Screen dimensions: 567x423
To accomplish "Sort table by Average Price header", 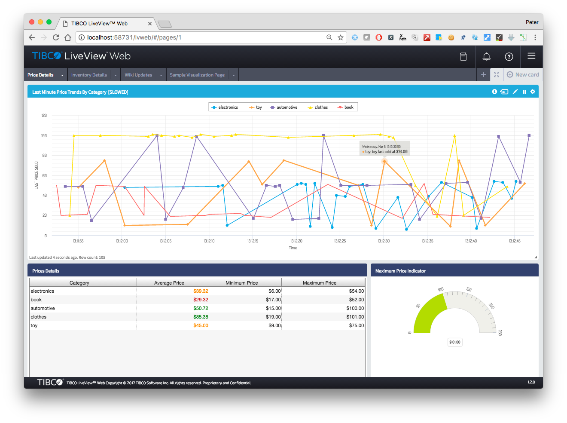I will [x=173, y=283].
